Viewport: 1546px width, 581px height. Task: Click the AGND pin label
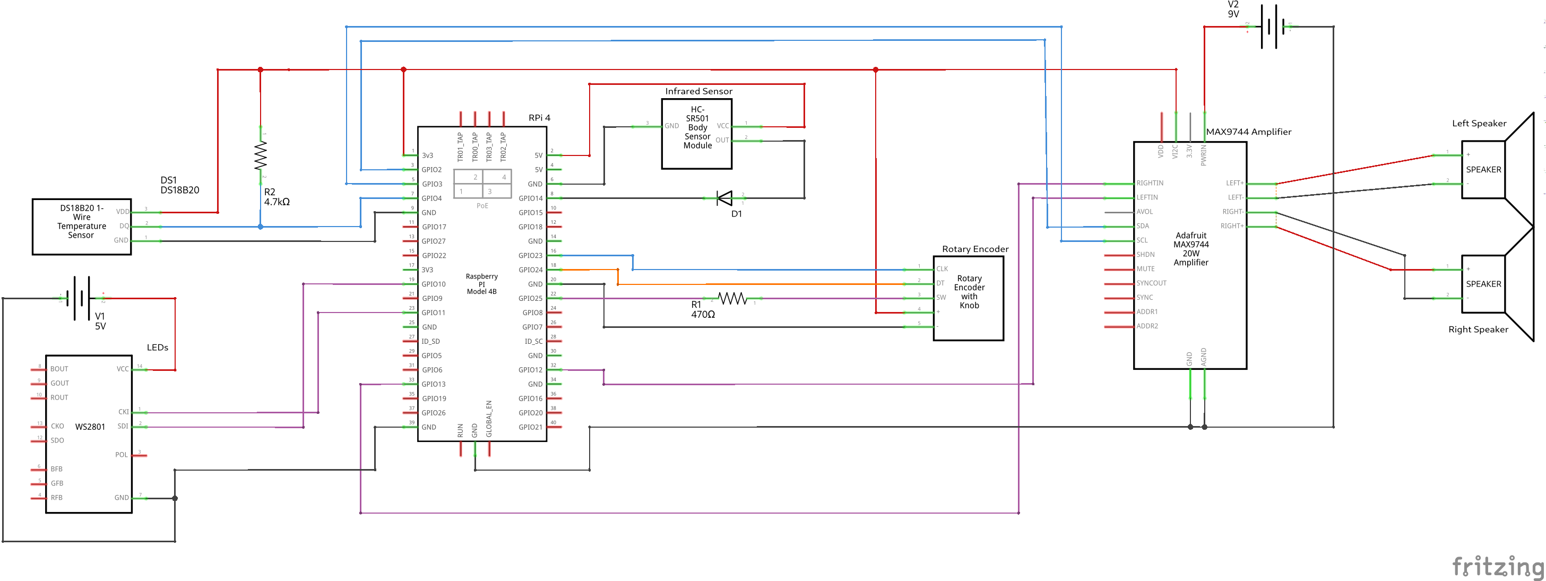[1203, 357]
